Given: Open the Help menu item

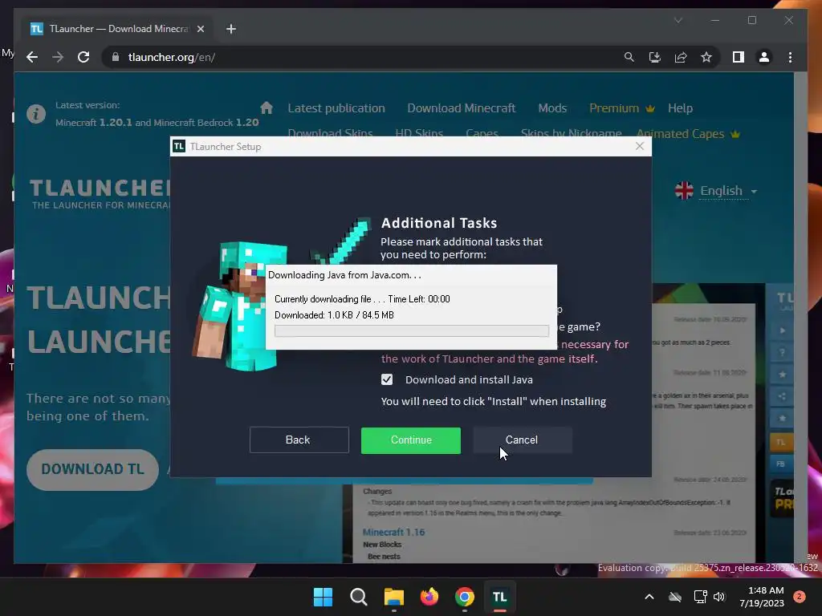Looking at the screenshot, I should click(x=680, y=108).
